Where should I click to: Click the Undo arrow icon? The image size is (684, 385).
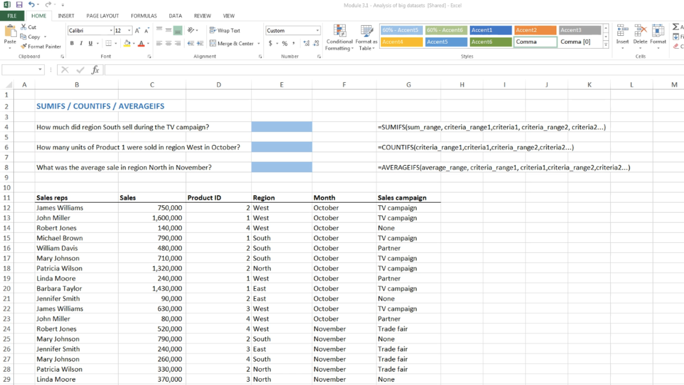(31, 5)
